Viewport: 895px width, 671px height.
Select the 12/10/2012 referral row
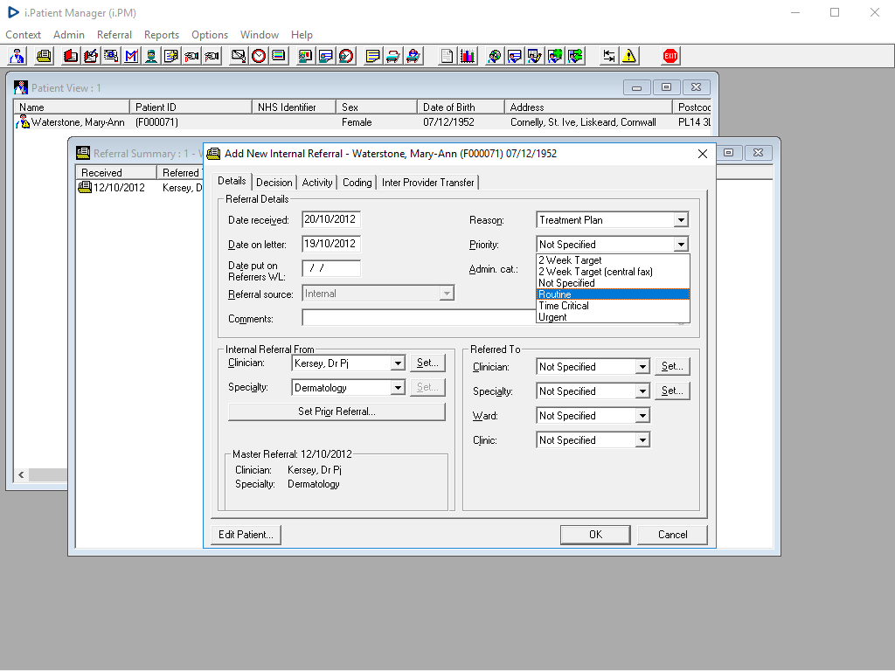[140, 188]
